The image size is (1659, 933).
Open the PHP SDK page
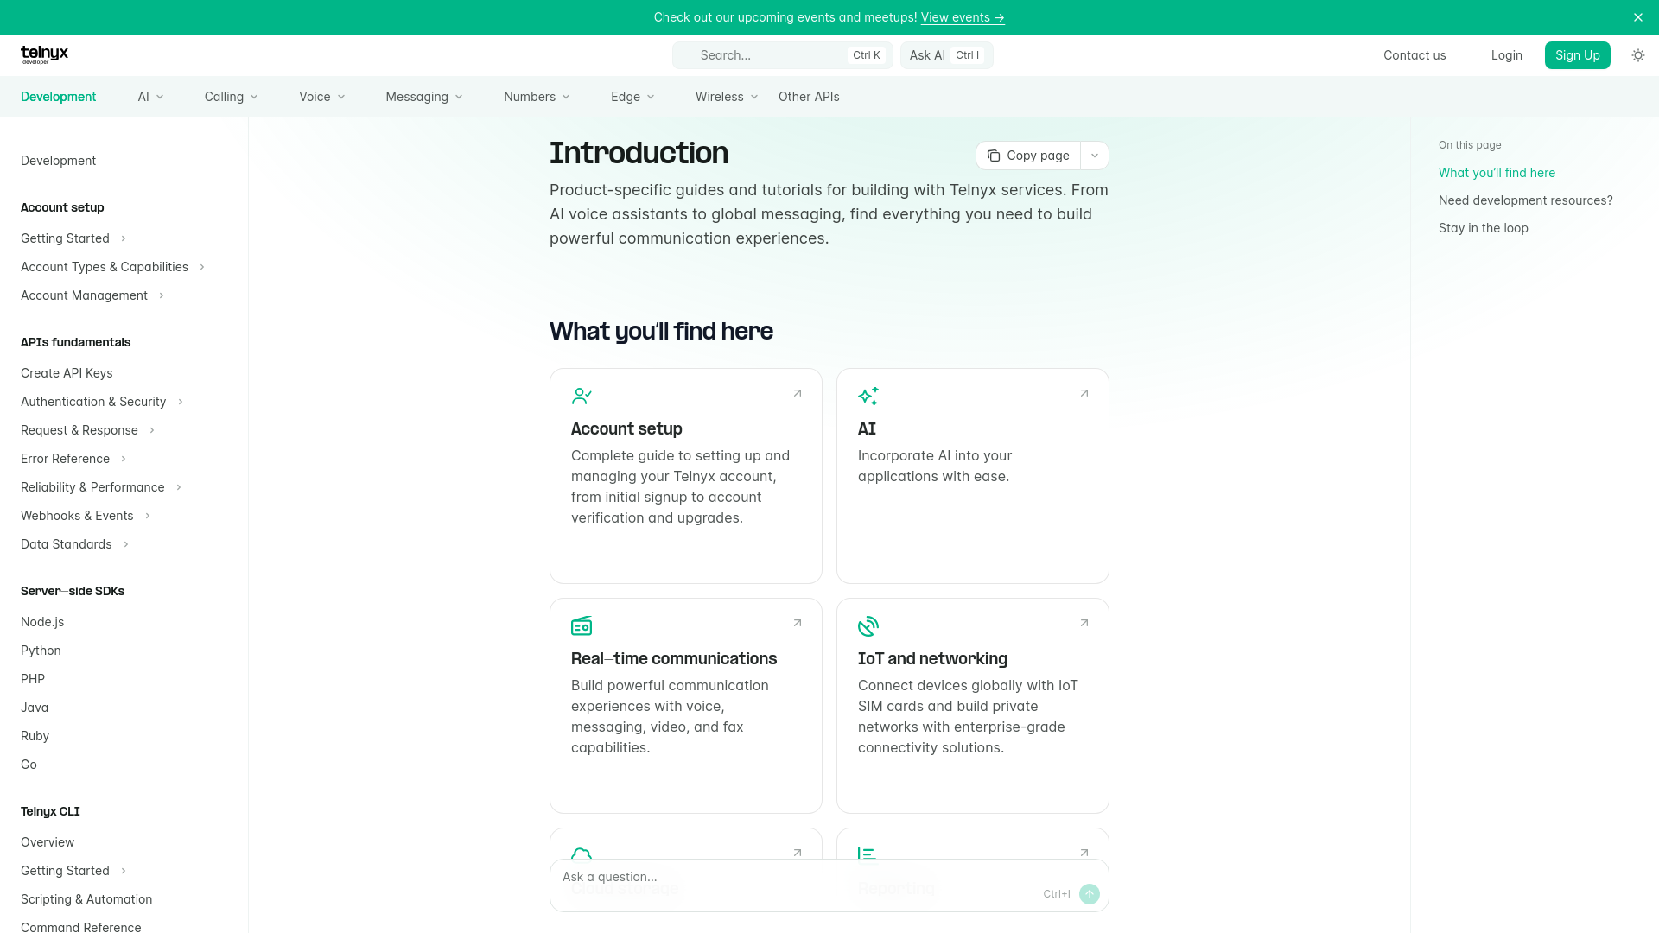(x=33, y=679)
